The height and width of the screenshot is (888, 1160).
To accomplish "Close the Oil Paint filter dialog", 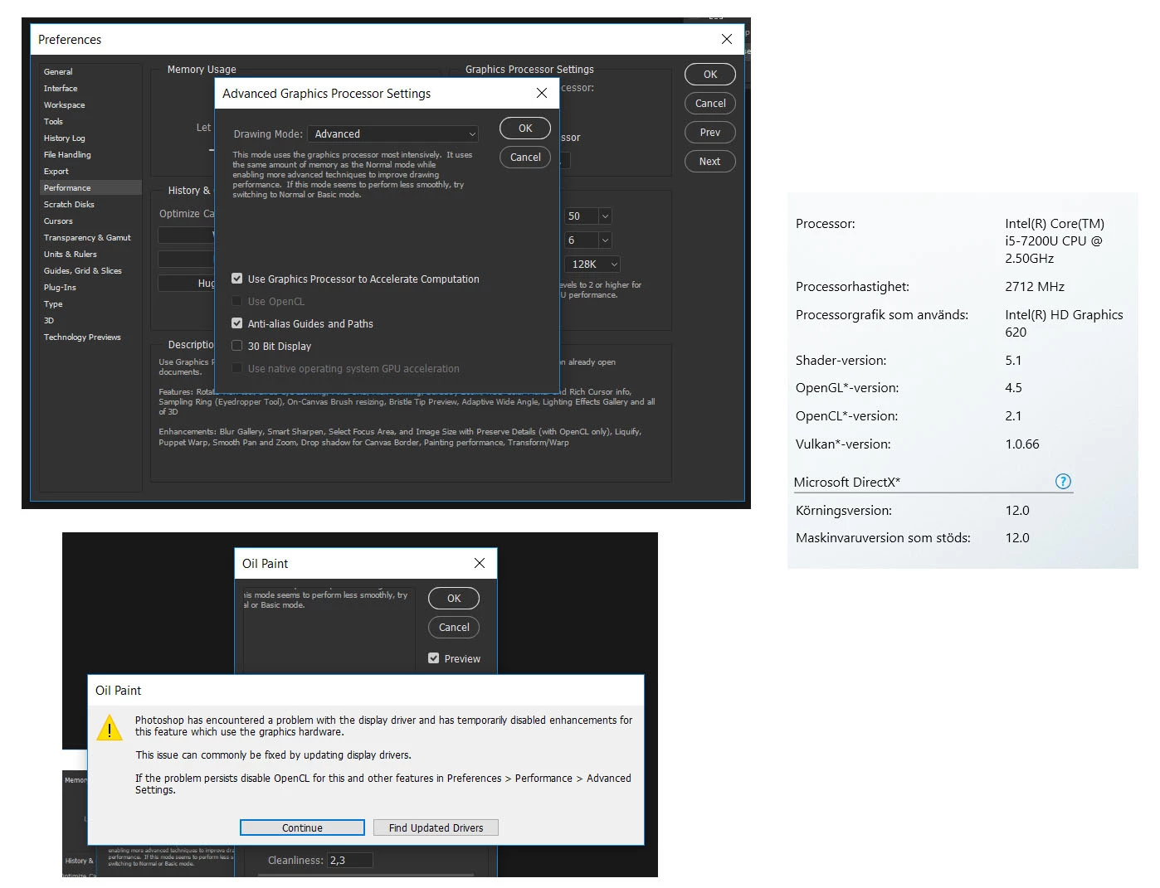I will click(480, 563).
